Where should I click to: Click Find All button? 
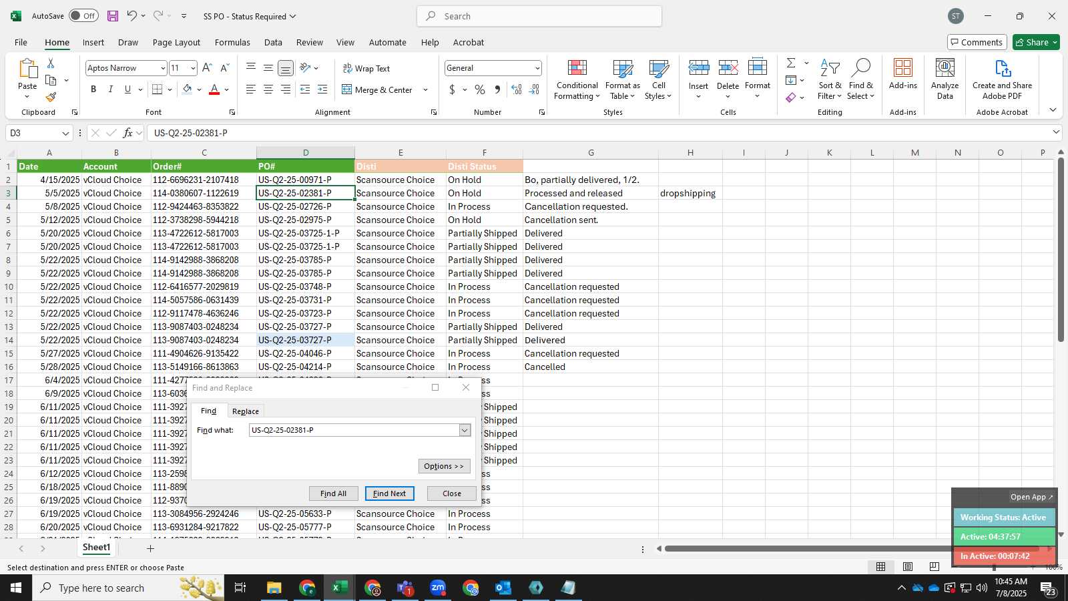point(333,493)
